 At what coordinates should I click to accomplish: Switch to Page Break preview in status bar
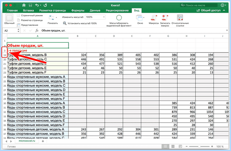click(180, 146)
